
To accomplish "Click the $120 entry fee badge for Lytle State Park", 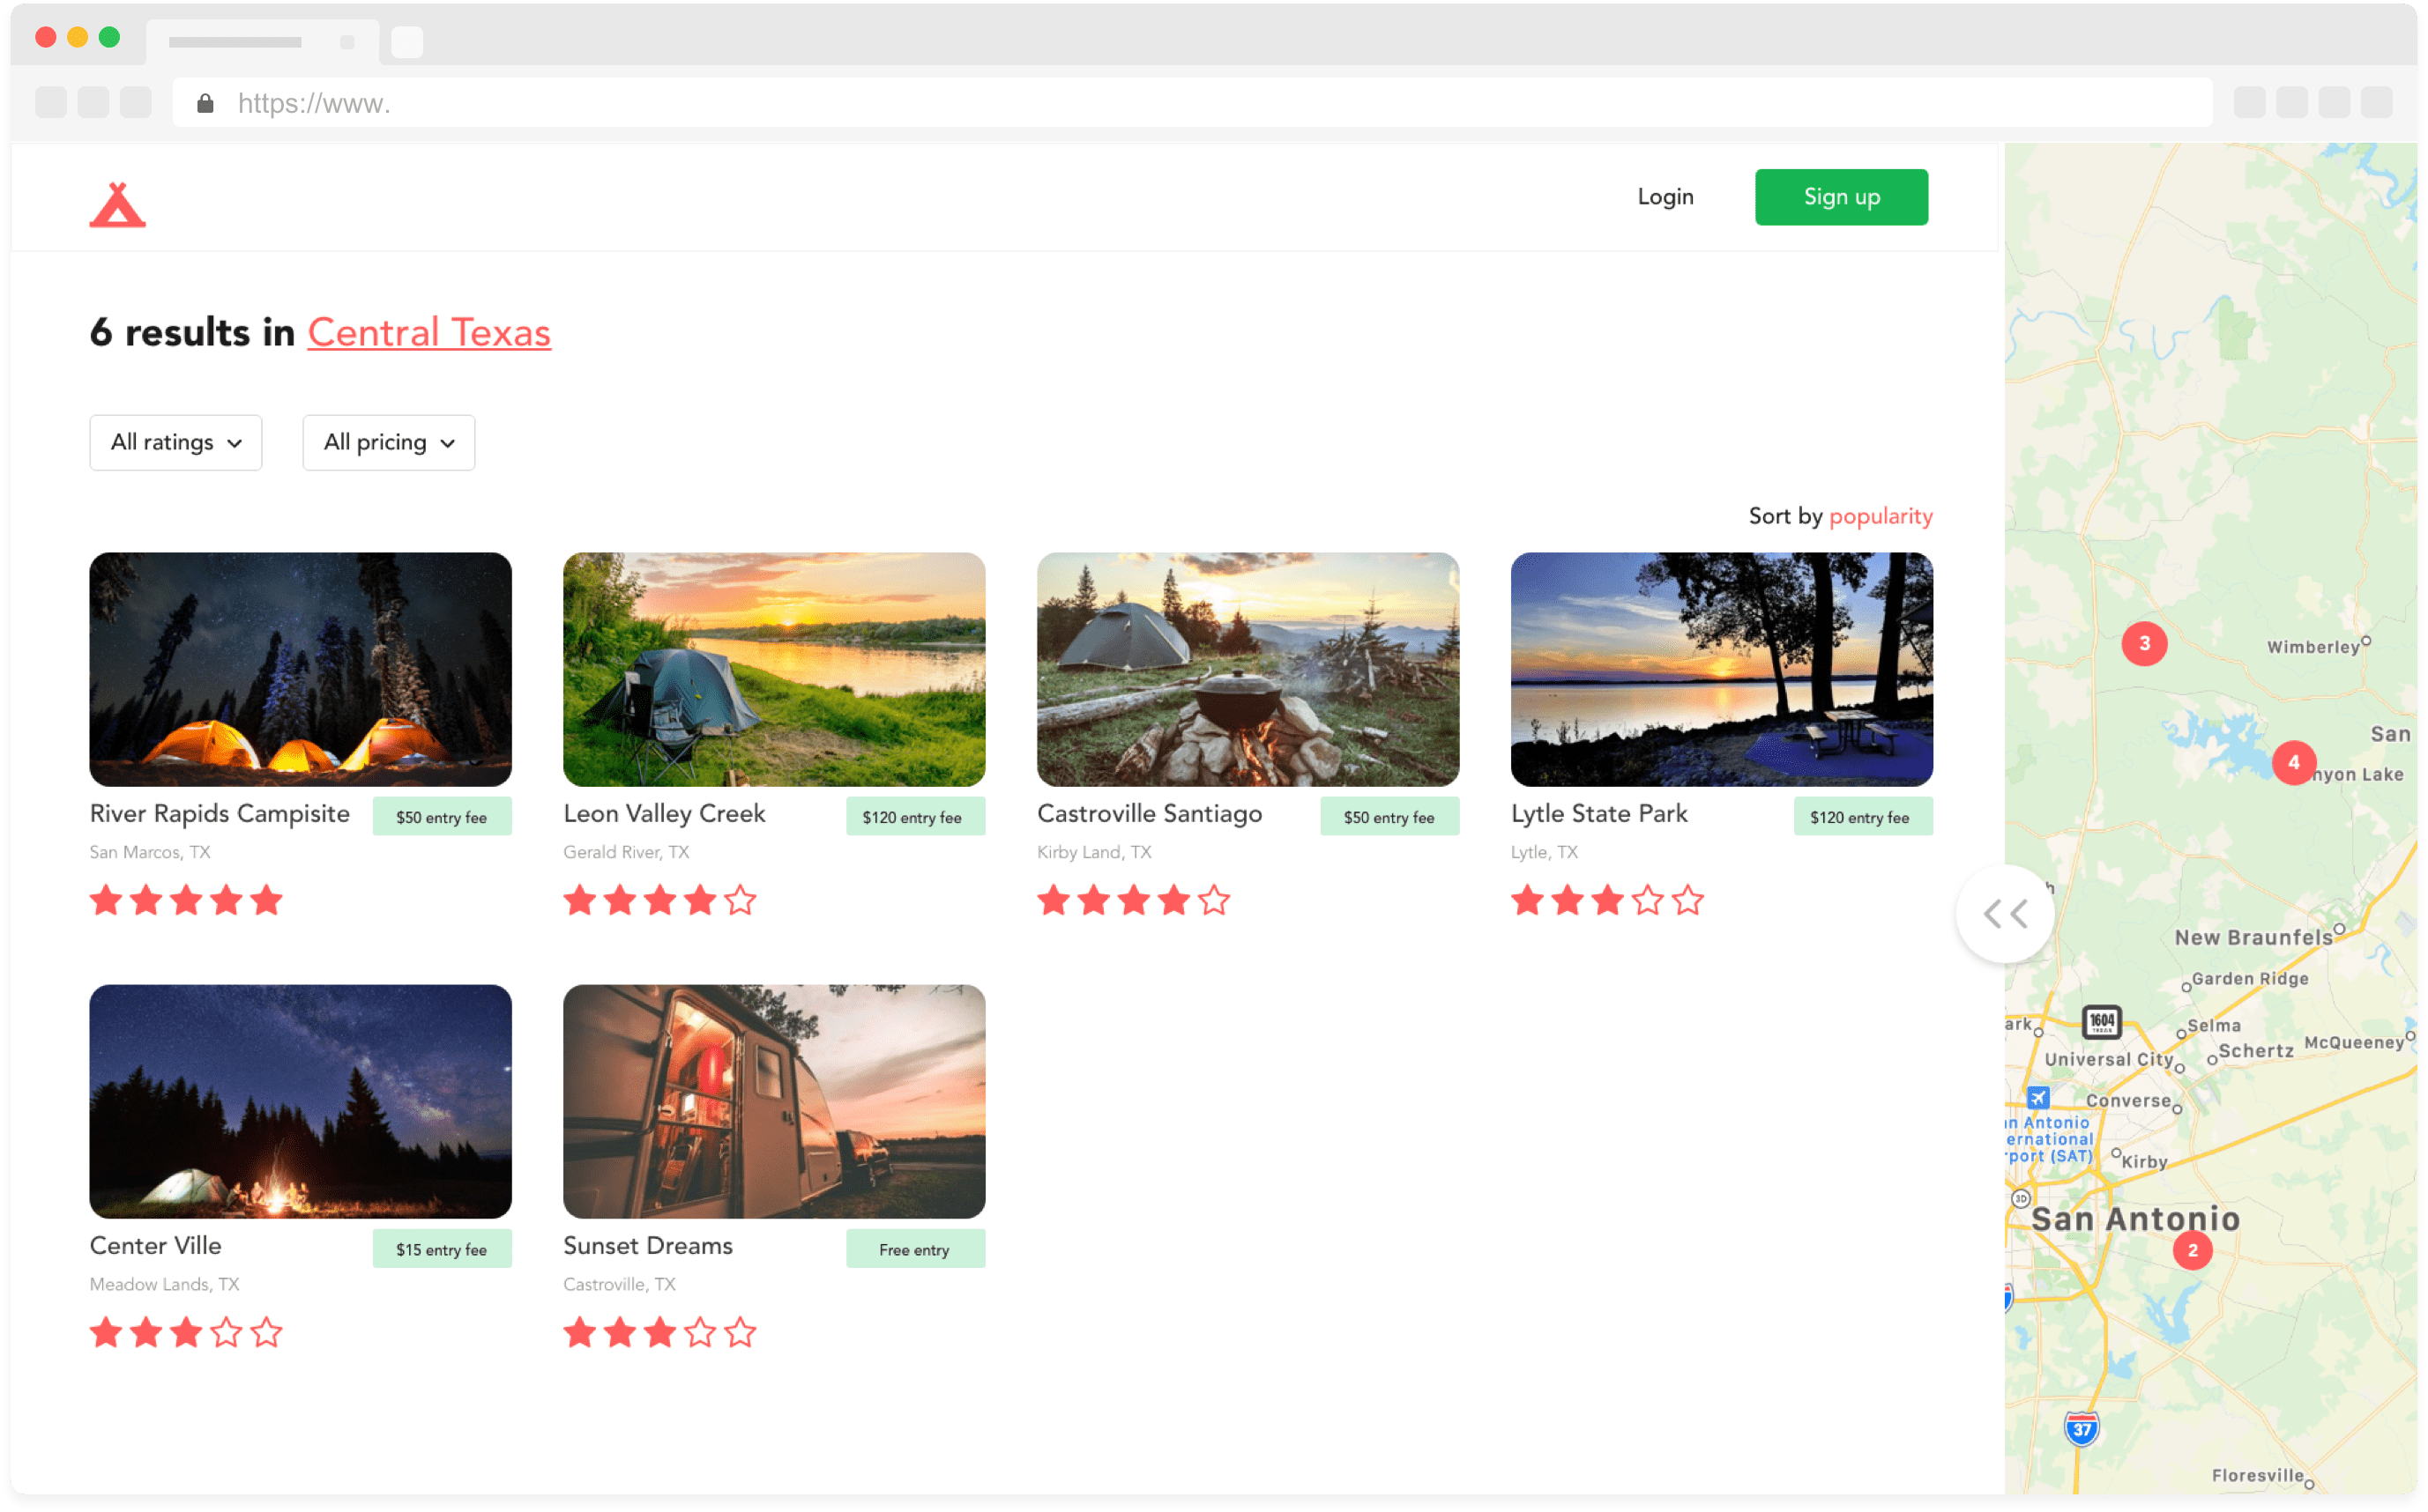I will click(x=1863, y=817).
